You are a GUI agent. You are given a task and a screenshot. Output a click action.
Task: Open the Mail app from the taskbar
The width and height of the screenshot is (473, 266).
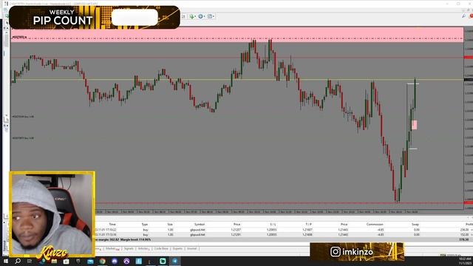click(x=90, y=261)
